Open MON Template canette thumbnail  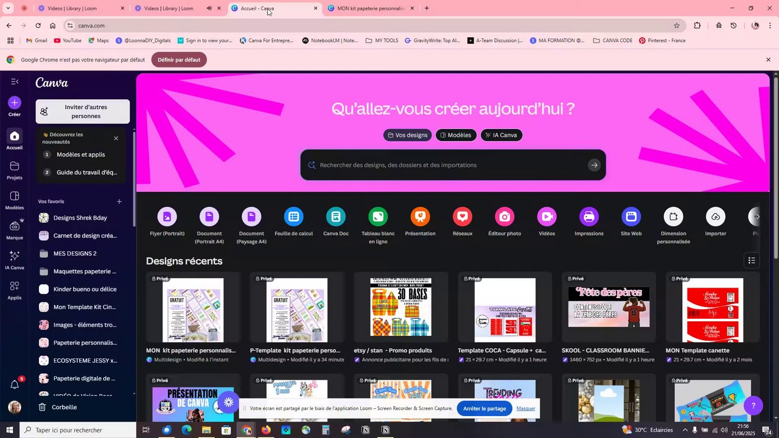[x=713, y=307]
